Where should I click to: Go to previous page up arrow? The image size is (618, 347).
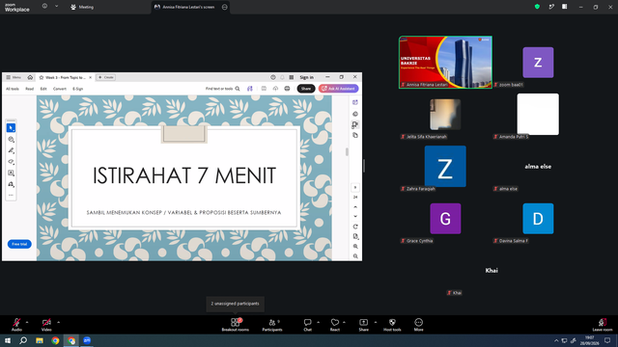pyautogui.click(x=355, y=207)
